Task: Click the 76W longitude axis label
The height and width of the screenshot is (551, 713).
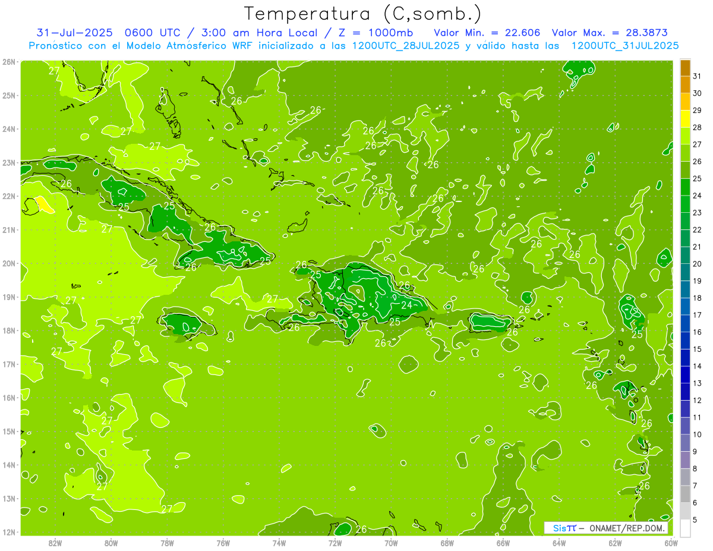Action: 223,543
